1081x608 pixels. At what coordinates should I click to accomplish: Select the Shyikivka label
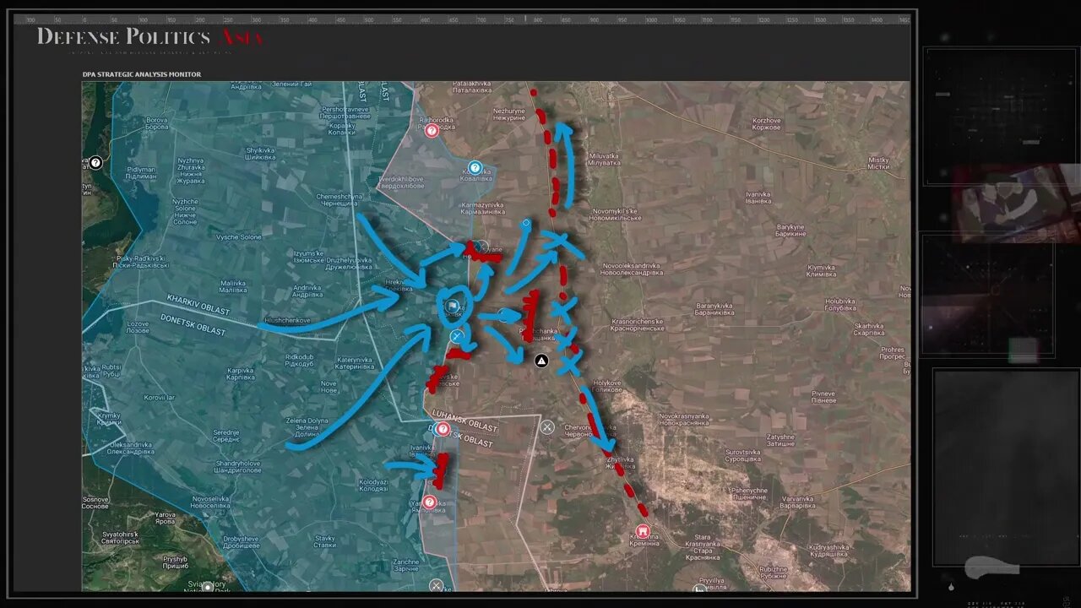260,153
